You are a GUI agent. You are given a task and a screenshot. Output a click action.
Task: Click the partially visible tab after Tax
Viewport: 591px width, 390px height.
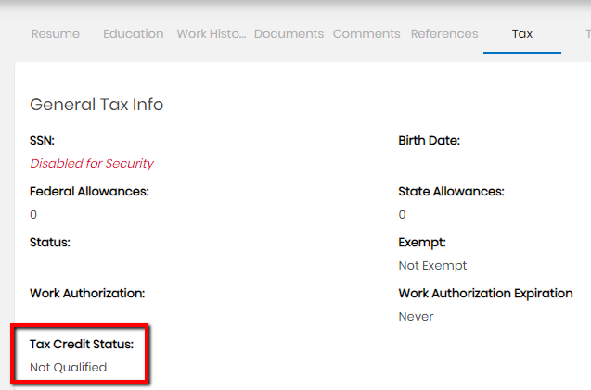click(587, 34)
